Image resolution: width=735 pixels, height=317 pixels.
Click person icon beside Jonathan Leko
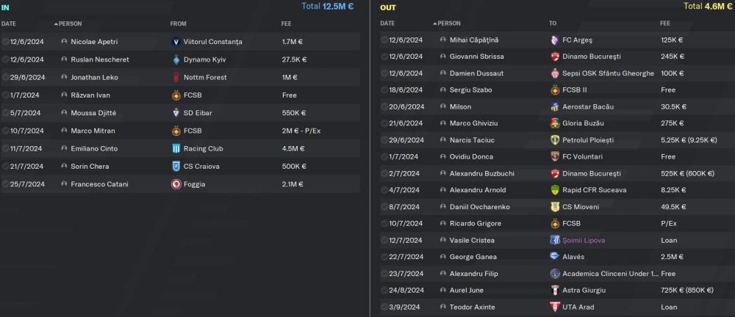(65, 78)
